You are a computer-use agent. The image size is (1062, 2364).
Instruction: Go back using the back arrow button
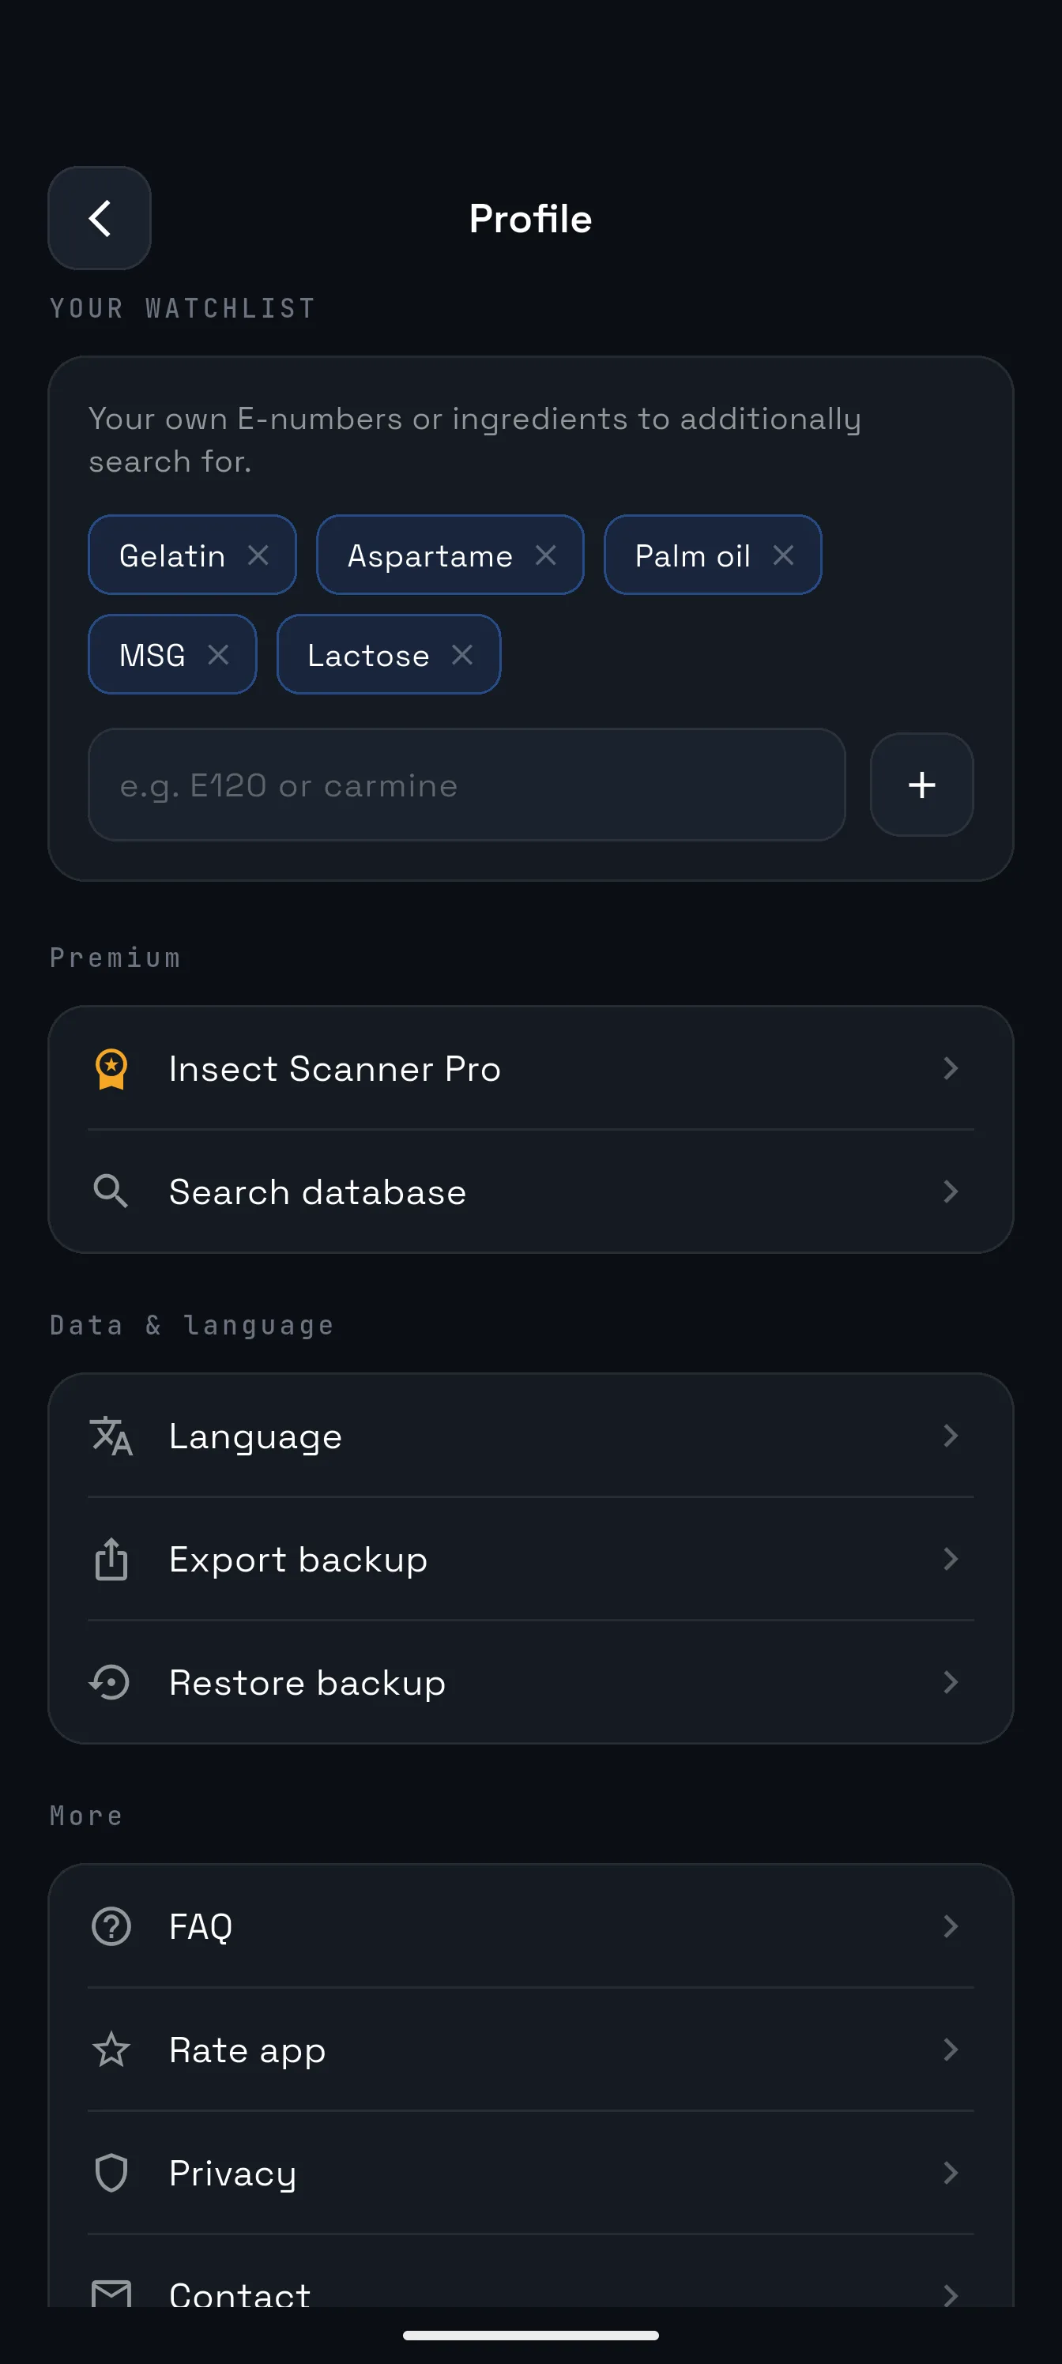99,218
